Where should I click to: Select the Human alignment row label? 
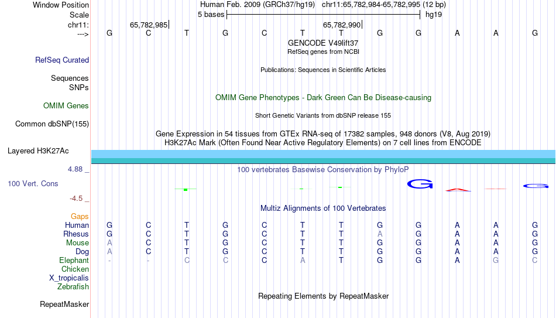pyautogui.click(x=77, y=225)
